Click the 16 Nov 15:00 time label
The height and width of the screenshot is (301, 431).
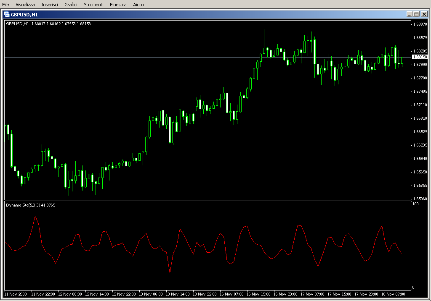pos(258,294)
